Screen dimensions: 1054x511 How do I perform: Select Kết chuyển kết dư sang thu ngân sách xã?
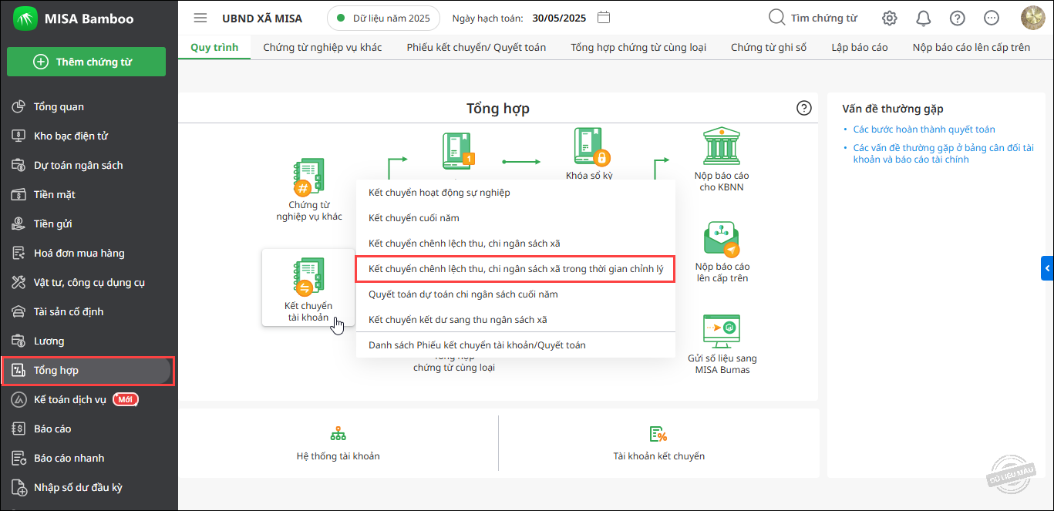[515, 320]
